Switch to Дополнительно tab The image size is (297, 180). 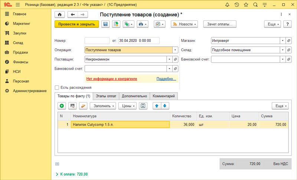tap(134, 96)
